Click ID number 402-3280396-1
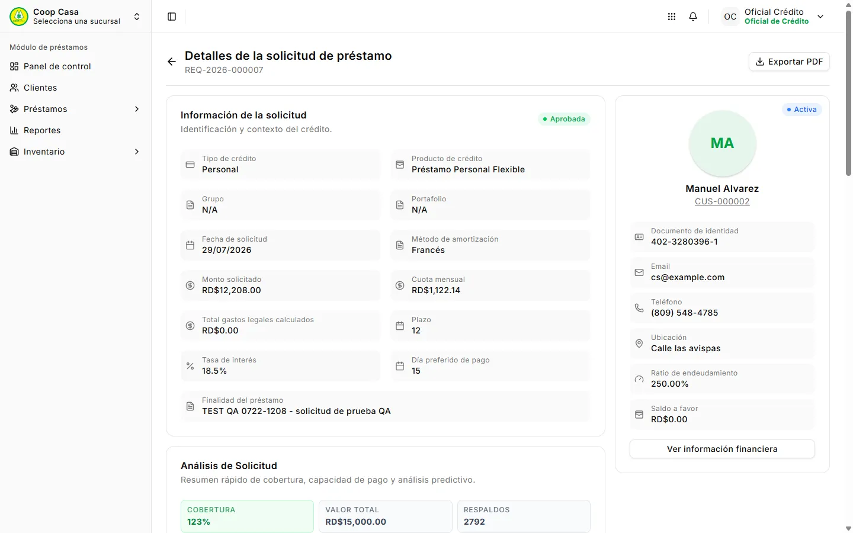853x533 pixels. point(684,242)
